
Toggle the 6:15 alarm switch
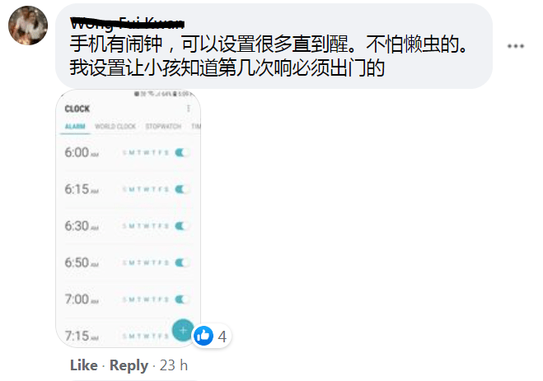182,189
